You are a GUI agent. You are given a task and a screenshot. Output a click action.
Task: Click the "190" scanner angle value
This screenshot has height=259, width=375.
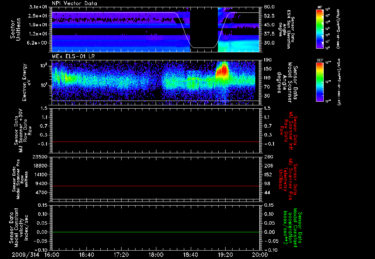click(268, 60)
